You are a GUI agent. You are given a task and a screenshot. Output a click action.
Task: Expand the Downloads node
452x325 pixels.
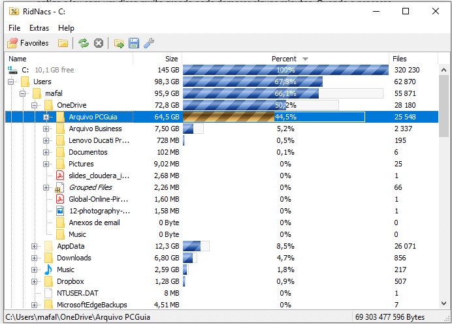[35, 258]
